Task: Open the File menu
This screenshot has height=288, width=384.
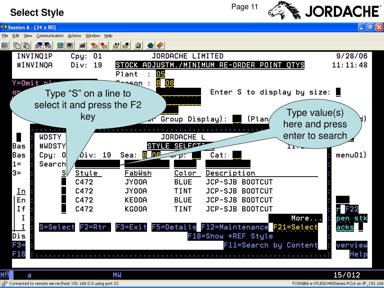Action: (5, 36)
